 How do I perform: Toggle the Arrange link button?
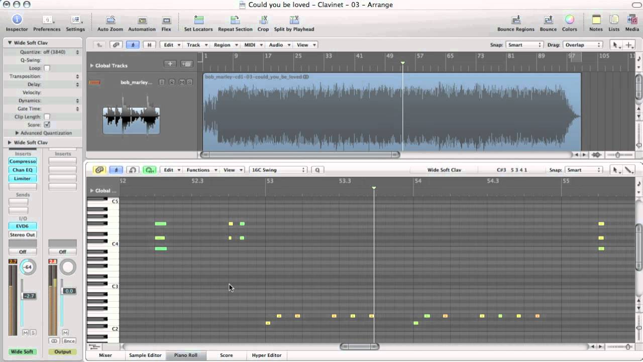pos(116,45)
